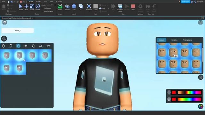Select the eyebrow category icon
205x115 pixels.
tap(26, 46)
